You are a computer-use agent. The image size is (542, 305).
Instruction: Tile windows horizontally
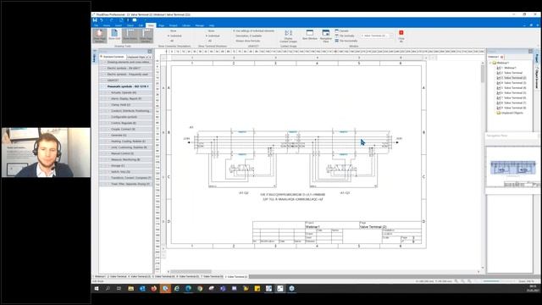[x=346, y=41]
